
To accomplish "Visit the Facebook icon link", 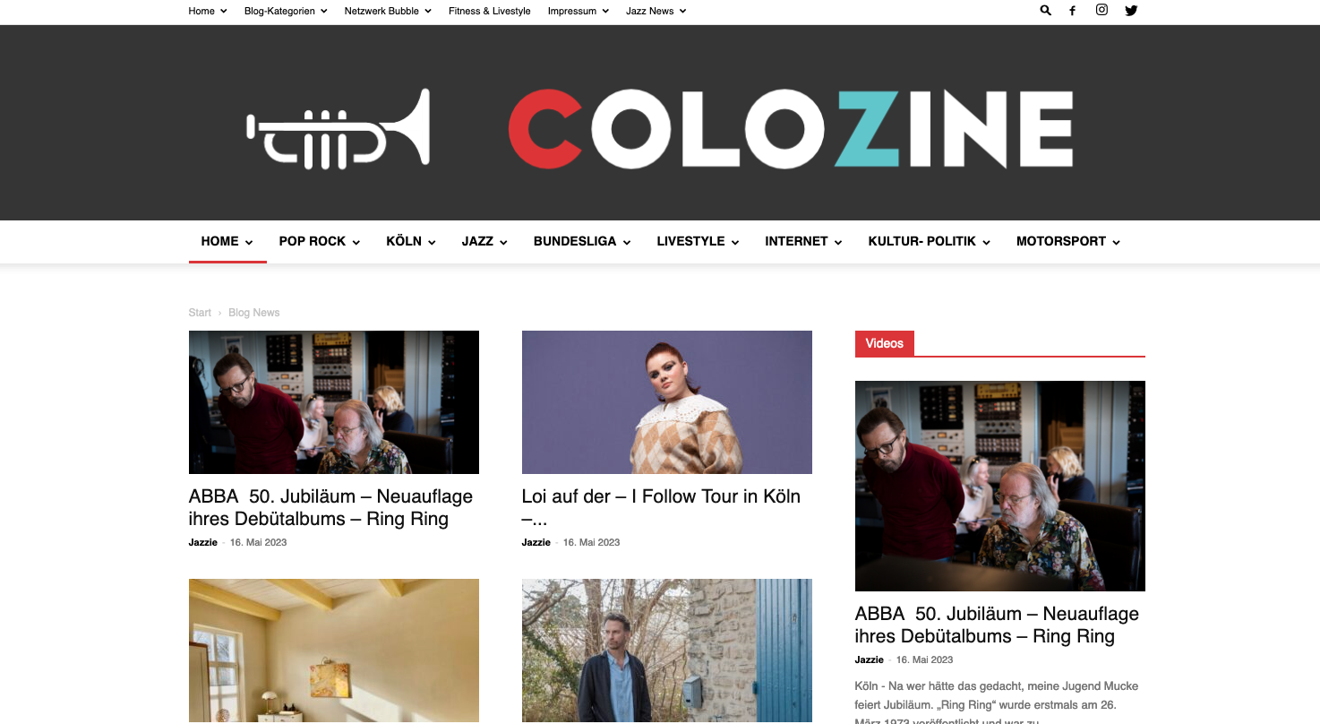I will point(1072,11).
